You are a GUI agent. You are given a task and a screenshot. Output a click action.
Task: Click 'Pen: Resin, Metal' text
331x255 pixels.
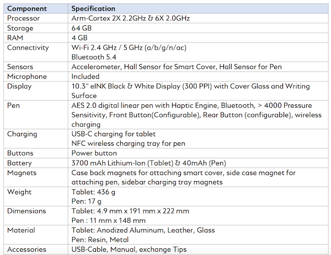100,240
